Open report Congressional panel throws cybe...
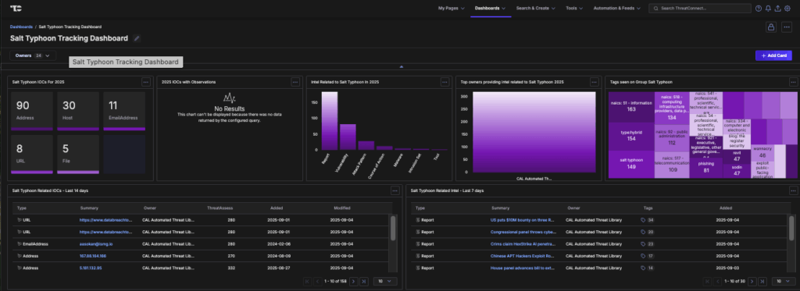Screen dimensions: 800x291 pos(522,232)
